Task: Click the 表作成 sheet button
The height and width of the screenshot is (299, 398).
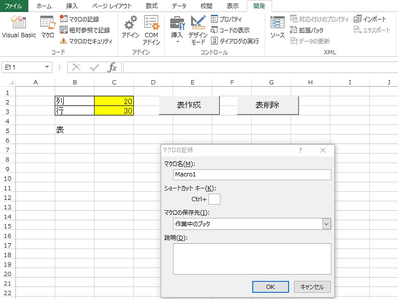Action: (x=189, y=105)
